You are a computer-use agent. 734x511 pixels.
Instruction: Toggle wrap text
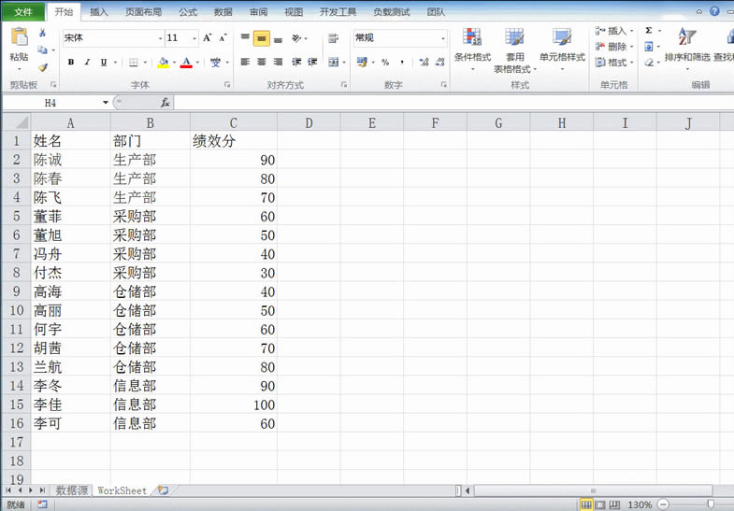[x=333, y=38]
